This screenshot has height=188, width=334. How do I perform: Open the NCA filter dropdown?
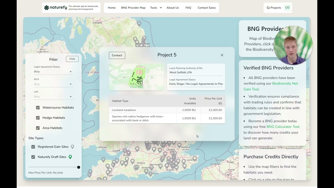pos(53,84)
